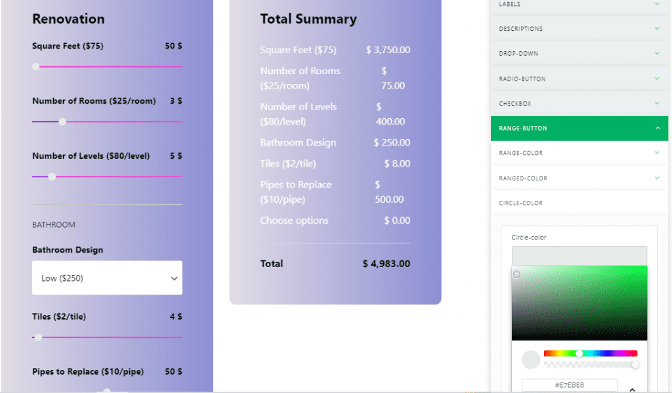Click the hex color input field
Screen dimensions: 672x393
(569, 385)
